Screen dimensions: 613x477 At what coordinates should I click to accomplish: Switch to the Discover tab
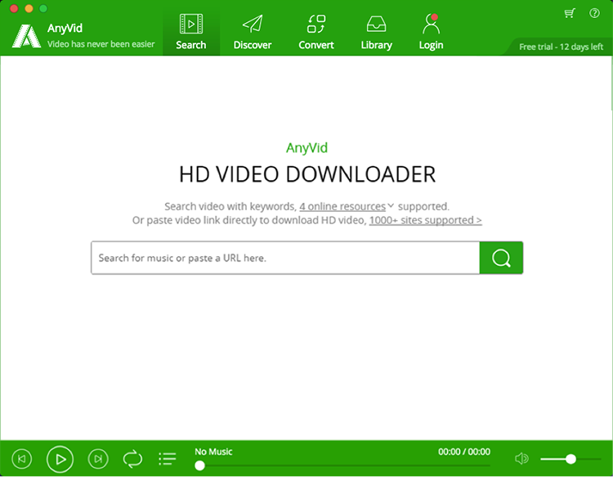pos(253,33)
